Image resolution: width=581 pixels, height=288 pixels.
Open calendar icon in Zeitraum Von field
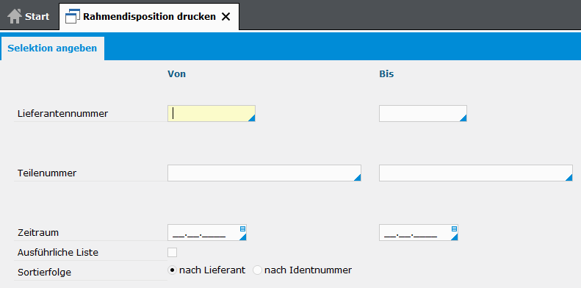click(x=242, y=228)
